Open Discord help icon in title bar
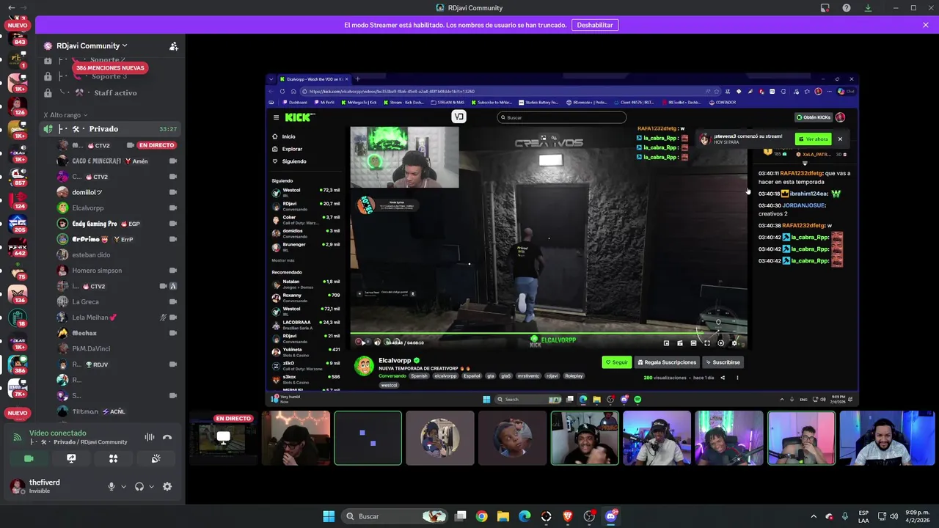Viewport: 939px width, 528px height. pyautogui.click(x=847, y=8)
